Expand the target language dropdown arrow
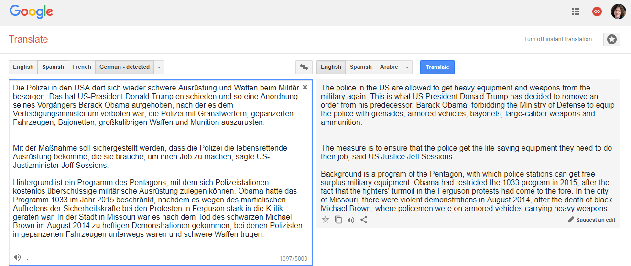 [x=407, y=67]
